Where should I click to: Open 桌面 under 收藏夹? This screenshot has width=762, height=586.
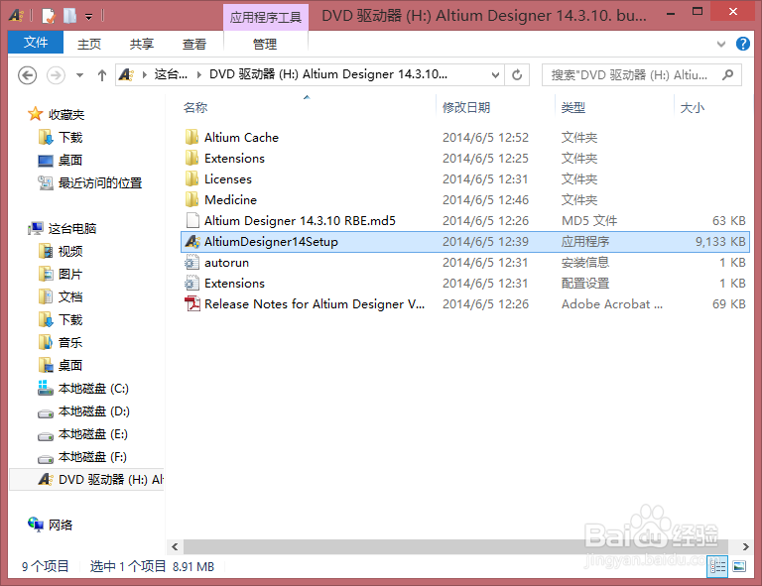[x=70, y=161]
